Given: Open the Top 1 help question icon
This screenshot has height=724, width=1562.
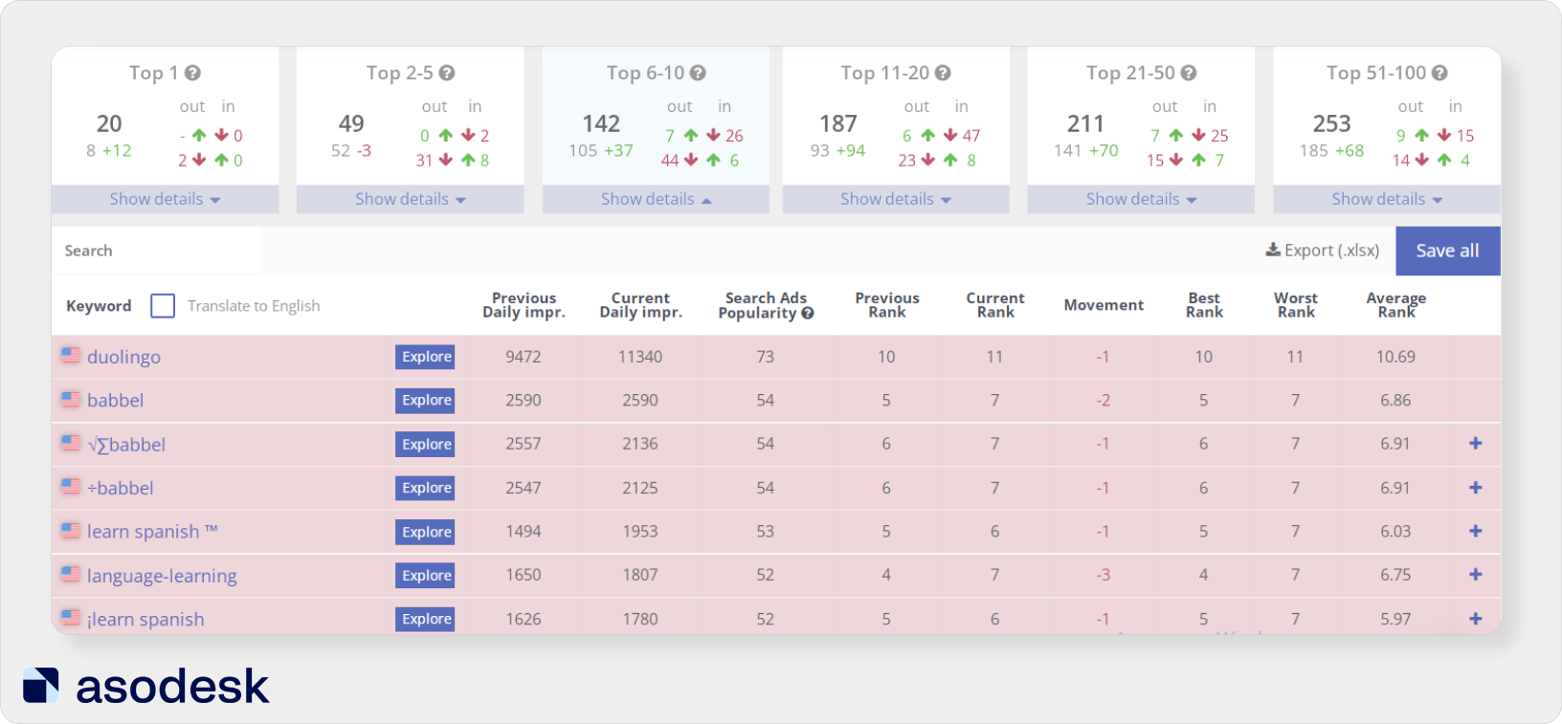Looking at the screenshot, I should [192, 73].
